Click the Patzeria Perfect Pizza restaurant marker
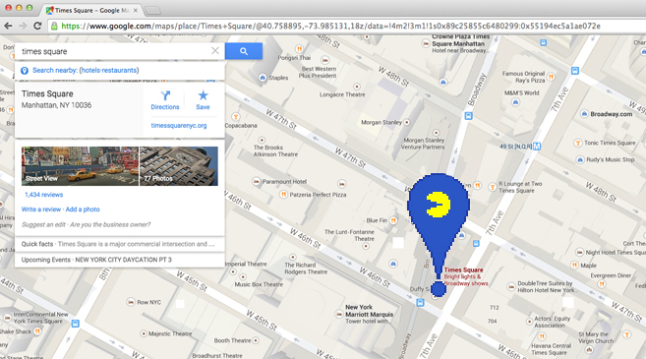Image resolution: width=646 pixels, height=359 pixels. point(283,194)
